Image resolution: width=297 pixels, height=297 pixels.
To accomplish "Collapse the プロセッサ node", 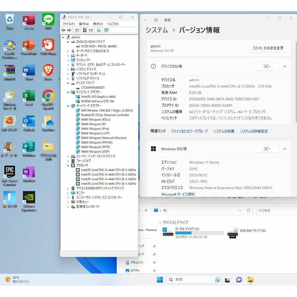I will click(x=68, y=165).
